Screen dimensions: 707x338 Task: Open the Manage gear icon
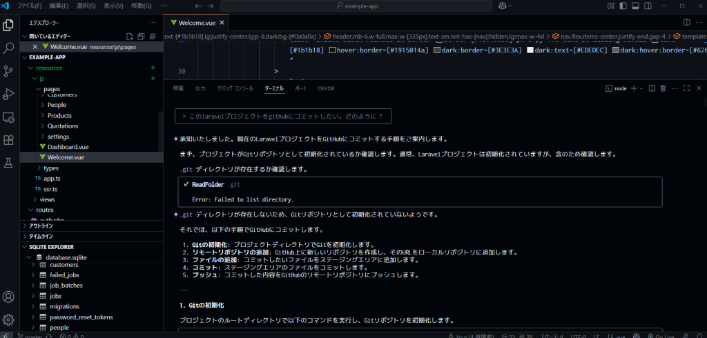click(x=8, y=320)
